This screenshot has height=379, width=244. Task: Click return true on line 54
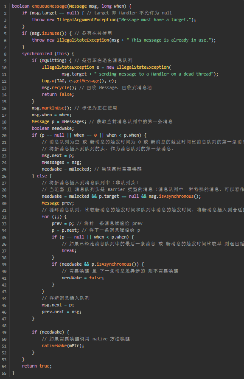click(37, 366)
